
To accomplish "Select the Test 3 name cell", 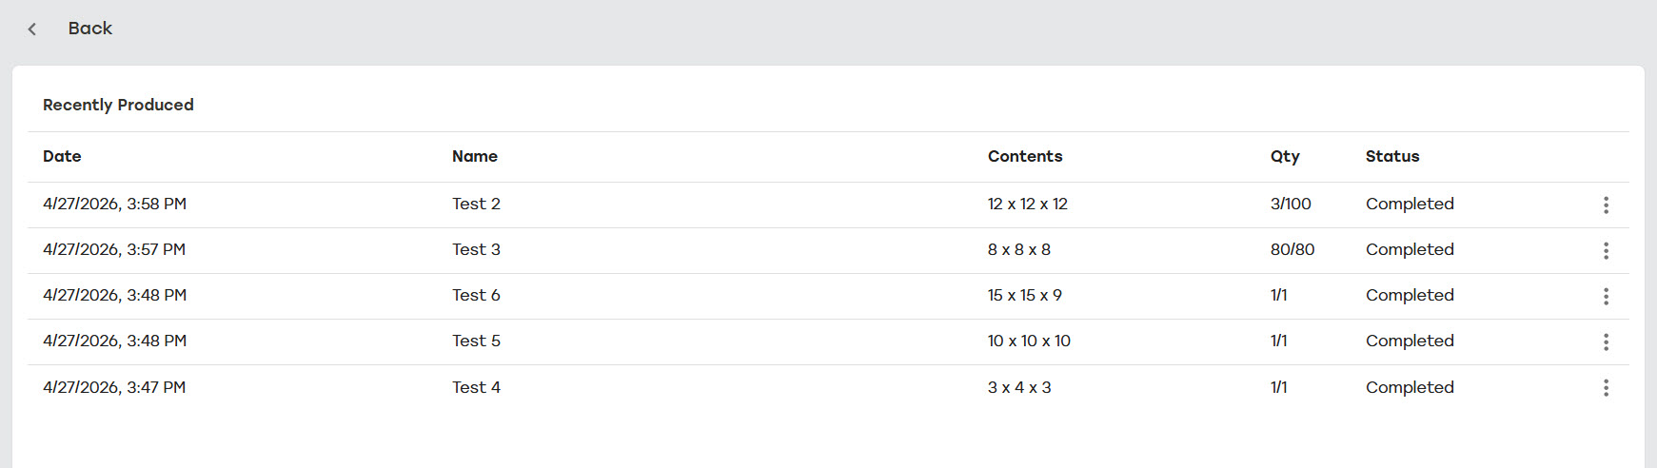I will click(x=476, y=249).
